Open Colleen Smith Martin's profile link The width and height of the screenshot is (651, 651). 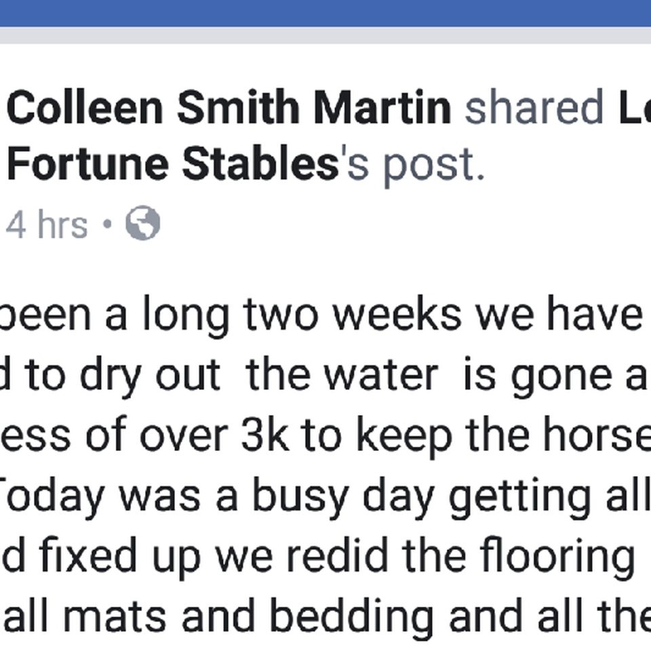tap(229, 108)
